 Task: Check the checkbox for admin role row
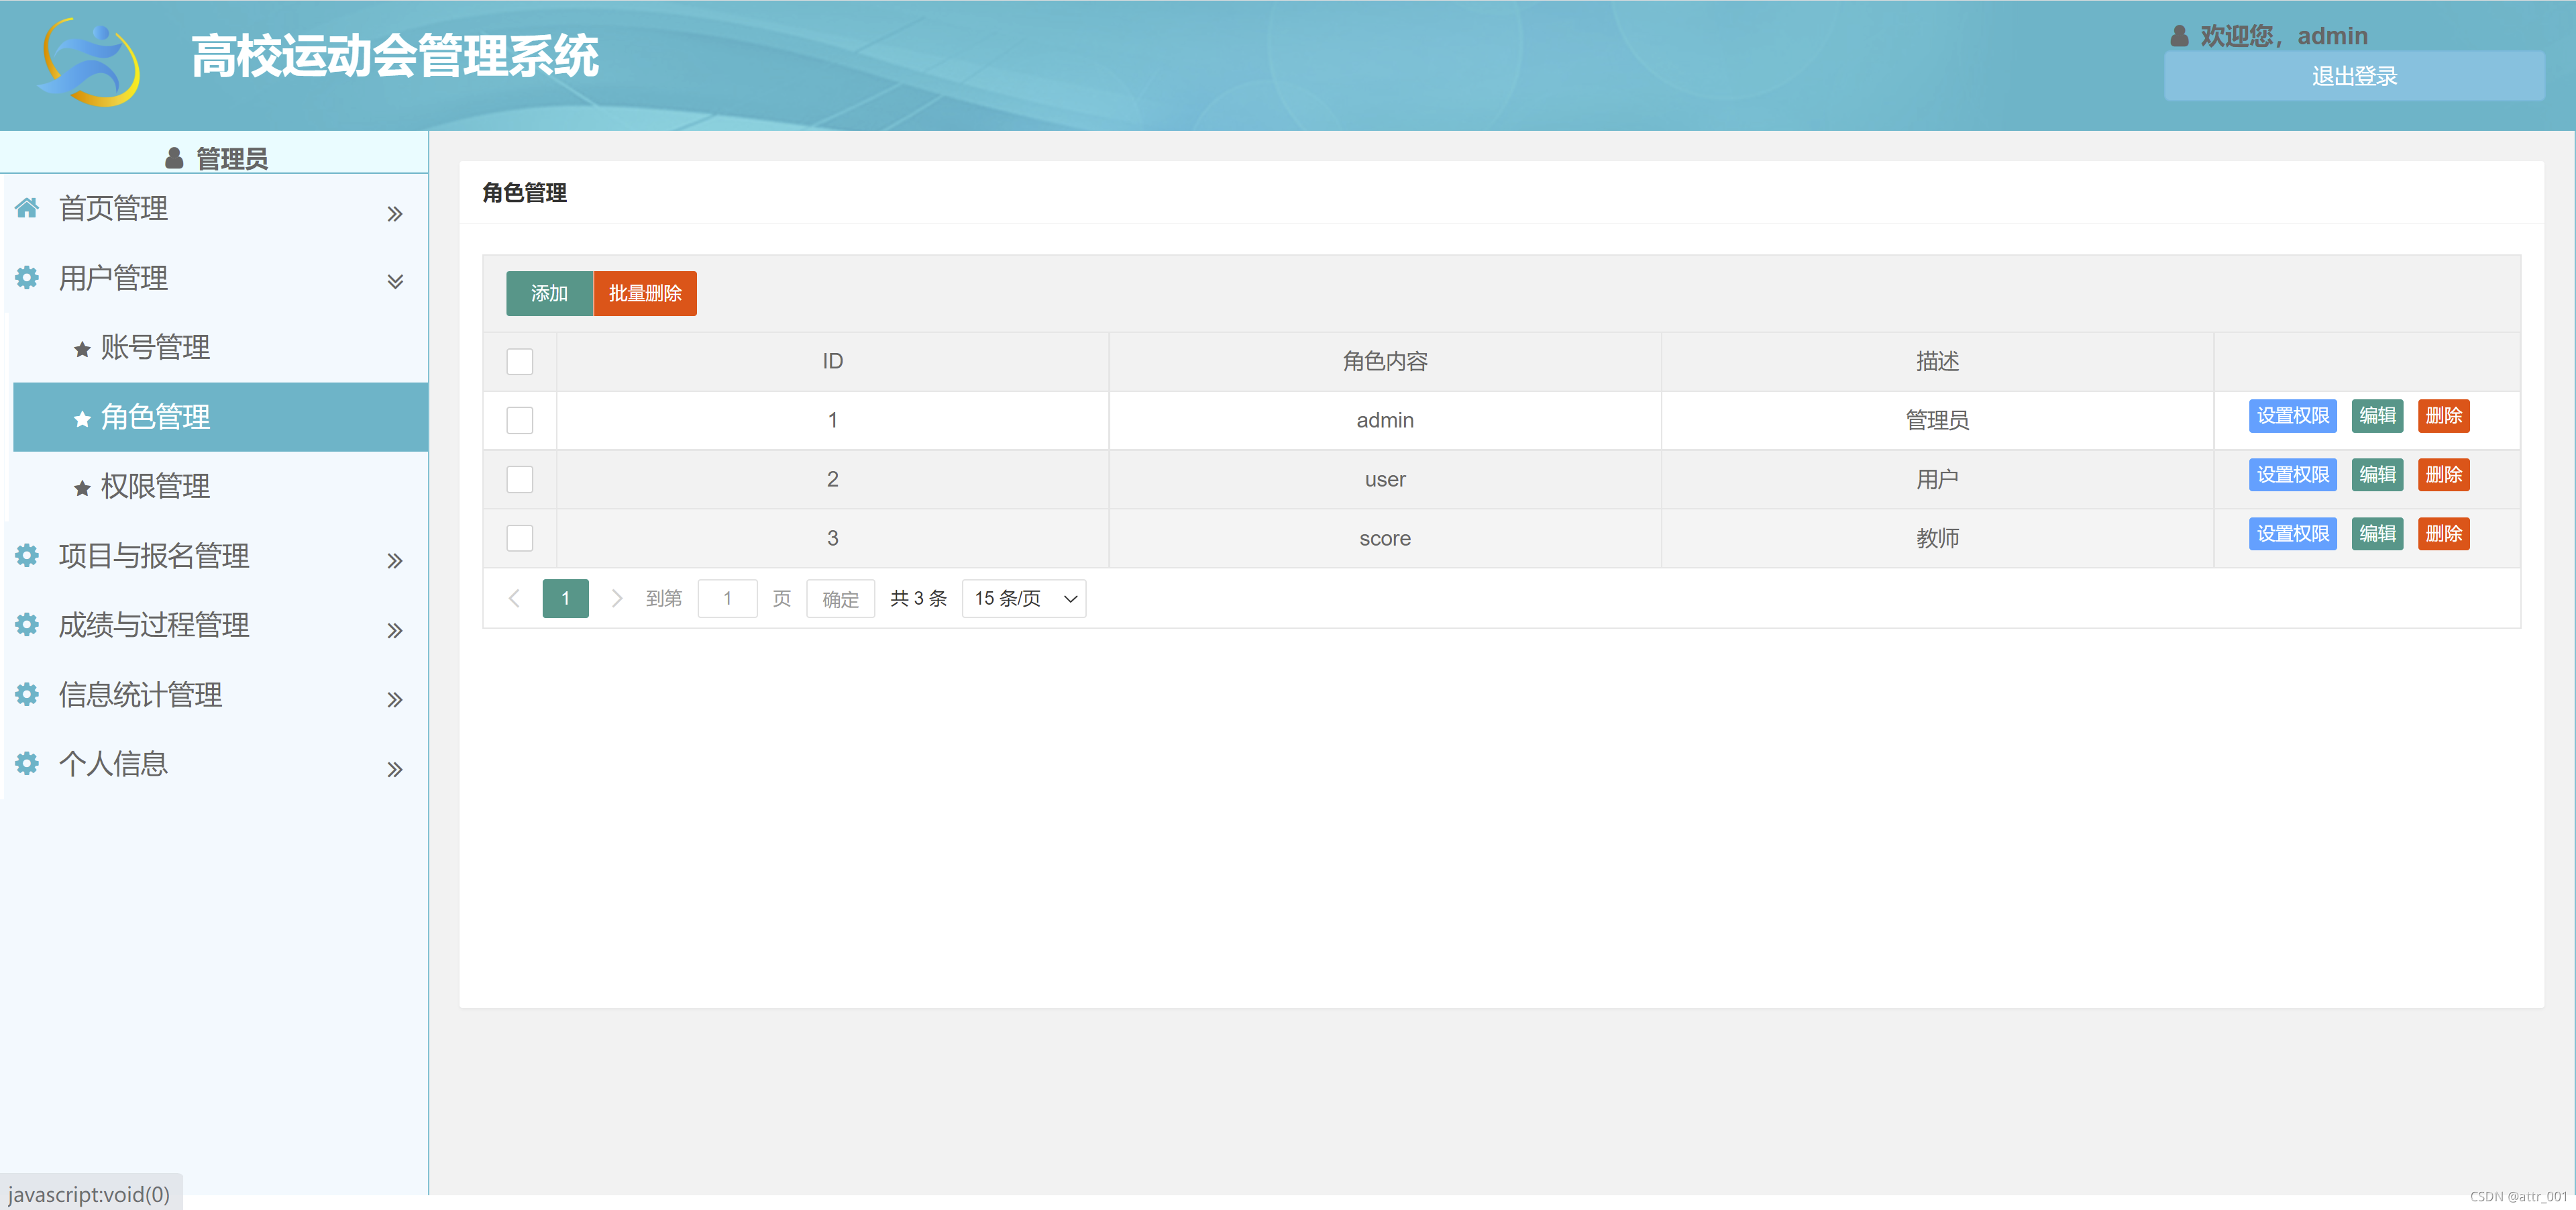tap(520, 420)
